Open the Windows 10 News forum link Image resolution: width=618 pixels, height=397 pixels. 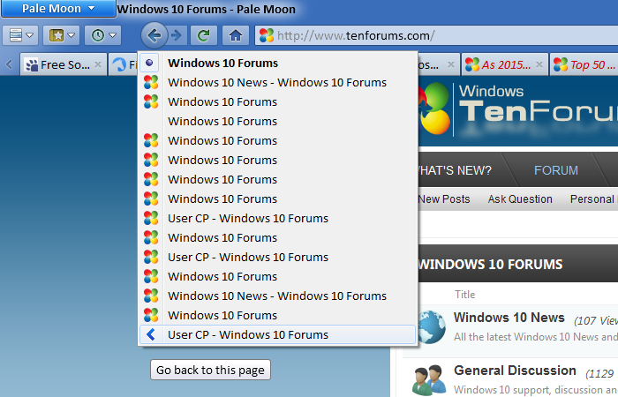pyautogui.click(x=509, y=318)
